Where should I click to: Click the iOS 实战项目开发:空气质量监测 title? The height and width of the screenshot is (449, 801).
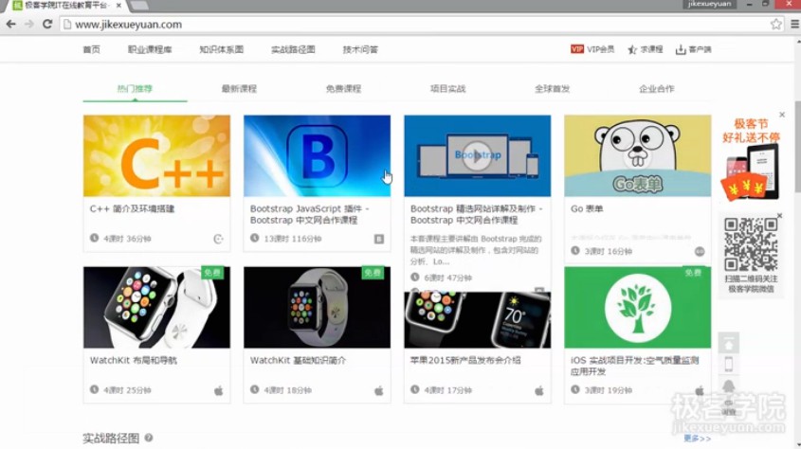point(635,366)
